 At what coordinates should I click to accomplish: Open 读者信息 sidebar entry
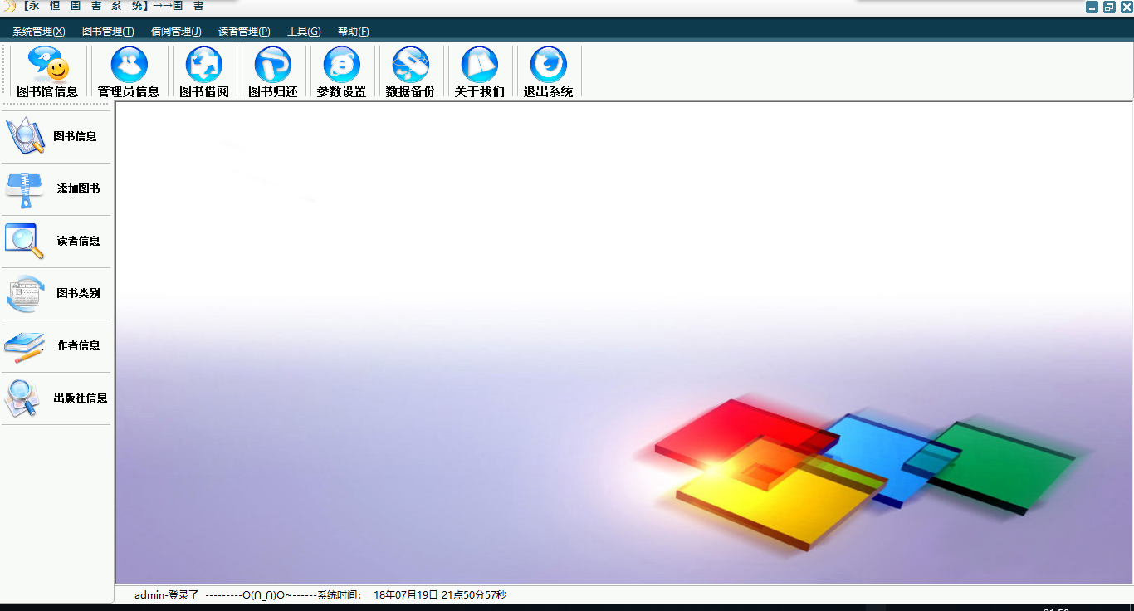tap(56, 241)
